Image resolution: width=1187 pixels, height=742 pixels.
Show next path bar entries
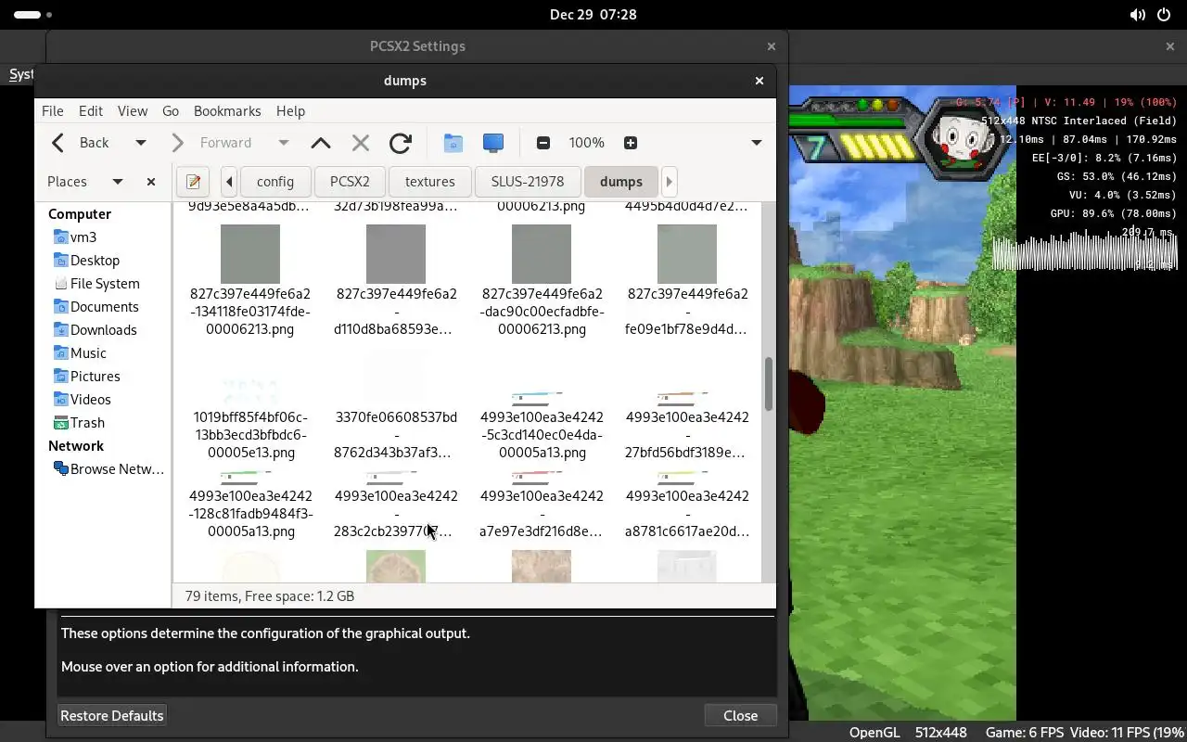tap(669, 182)
